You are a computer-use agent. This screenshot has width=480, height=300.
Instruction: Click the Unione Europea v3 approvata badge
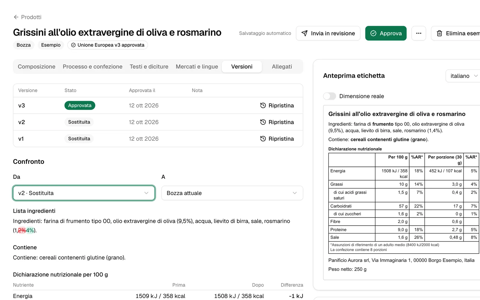(x=108, y=45)
